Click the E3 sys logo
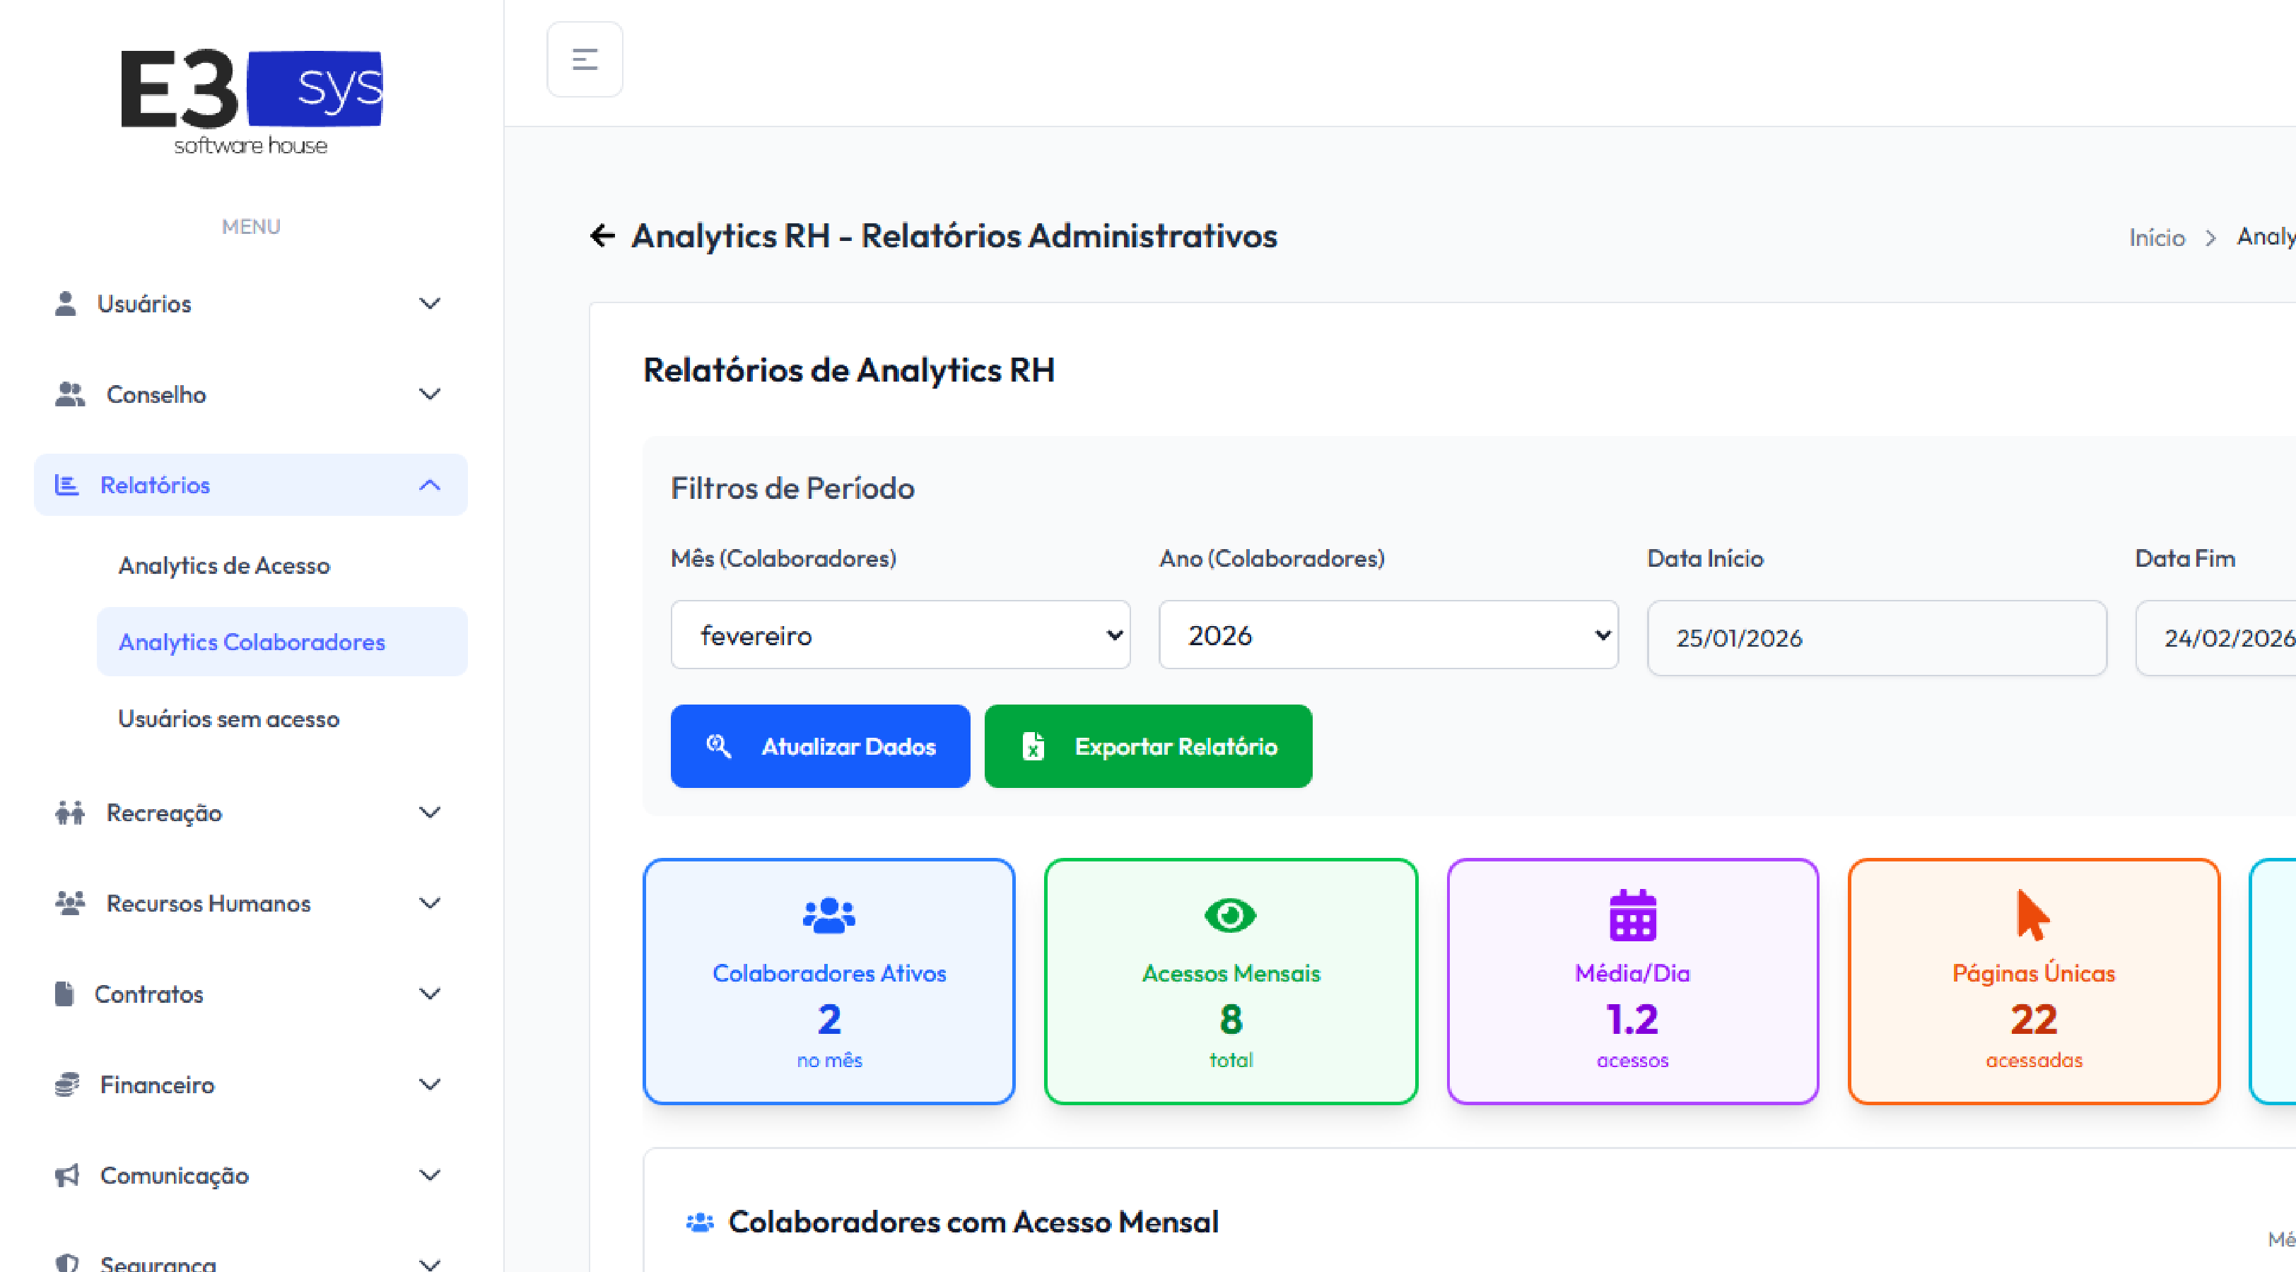 [250, 100]
